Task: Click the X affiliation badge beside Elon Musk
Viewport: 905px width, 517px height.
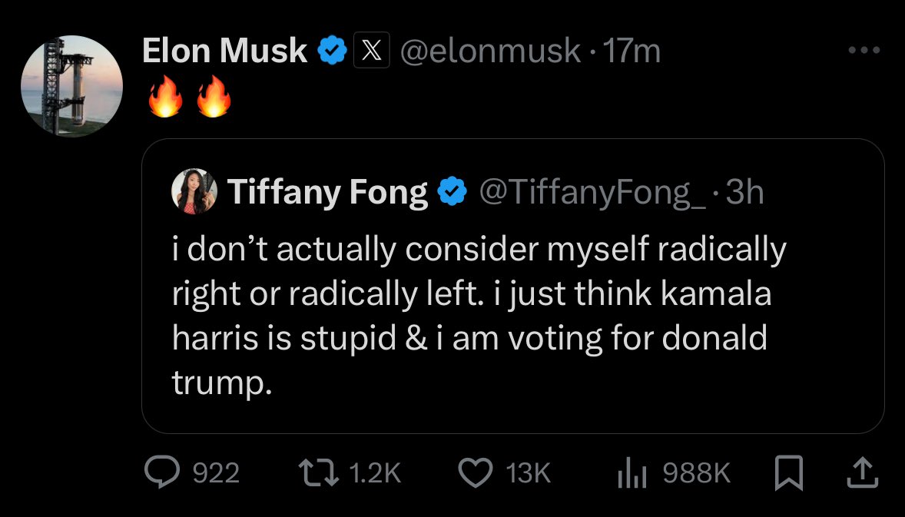Action: click(x=372, y=50)
